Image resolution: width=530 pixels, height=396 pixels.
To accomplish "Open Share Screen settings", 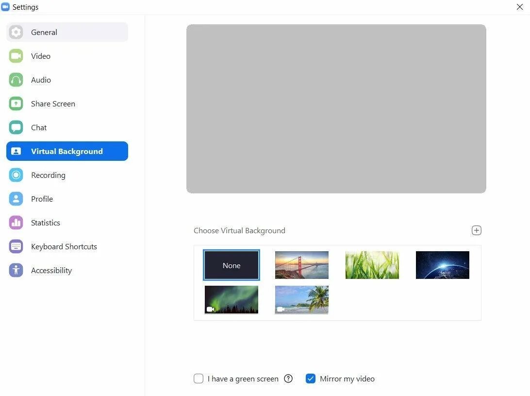I will click(67, 103).
